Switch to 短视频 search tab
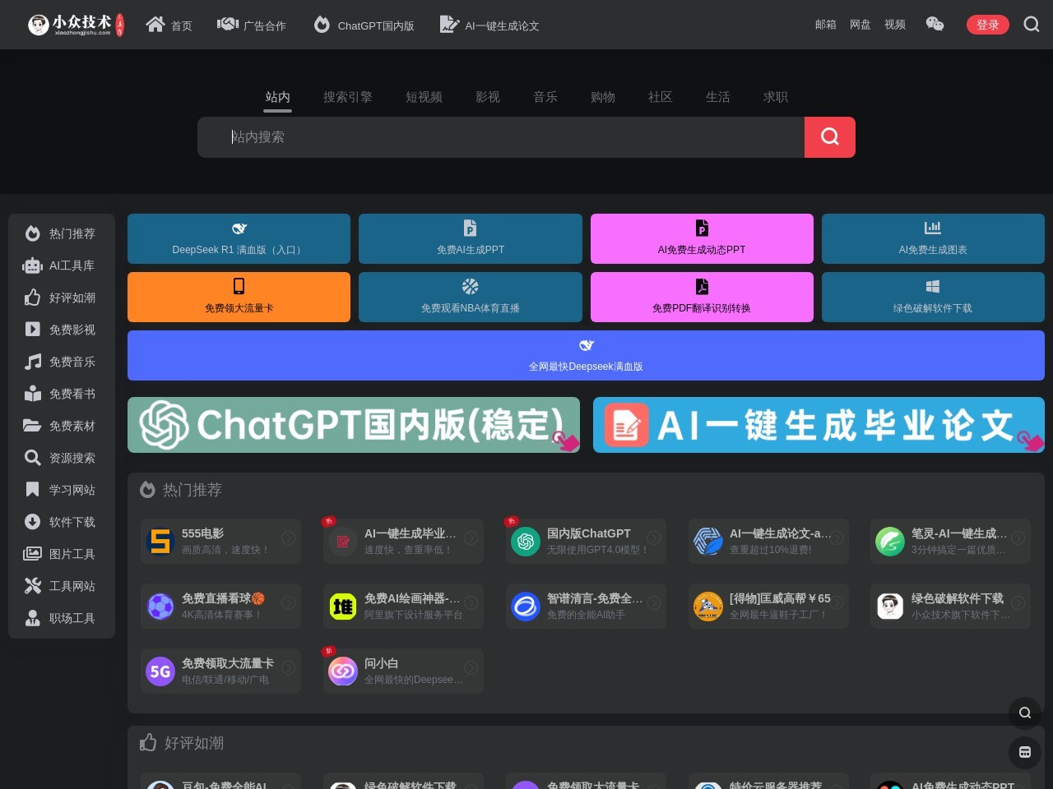 coord(424,97)
